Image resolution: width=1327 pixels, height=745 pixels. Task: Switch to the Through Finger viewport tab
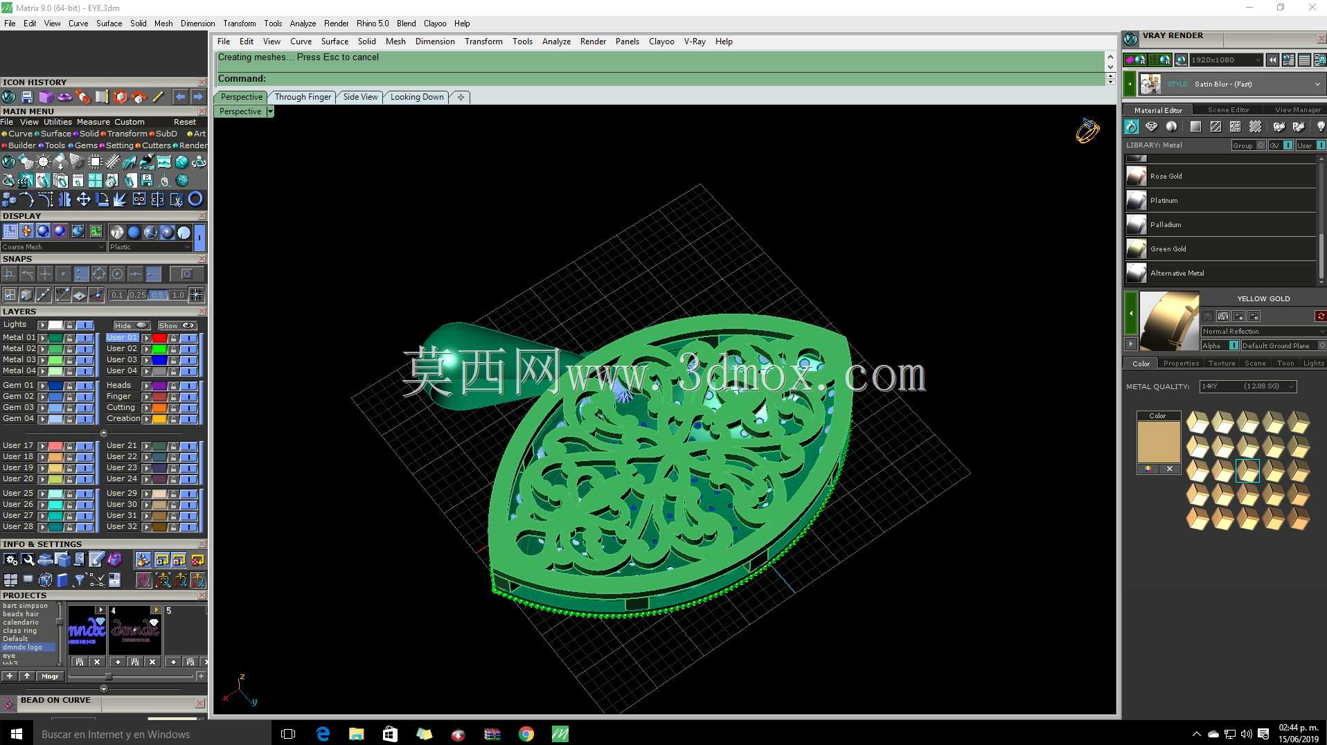(303, 97)
